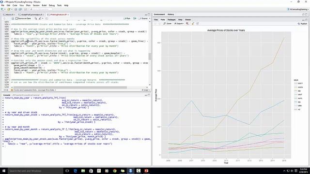Open Microsoft Edge from the taskbar
Screen dimensions: 310x174
pos(75,171)
